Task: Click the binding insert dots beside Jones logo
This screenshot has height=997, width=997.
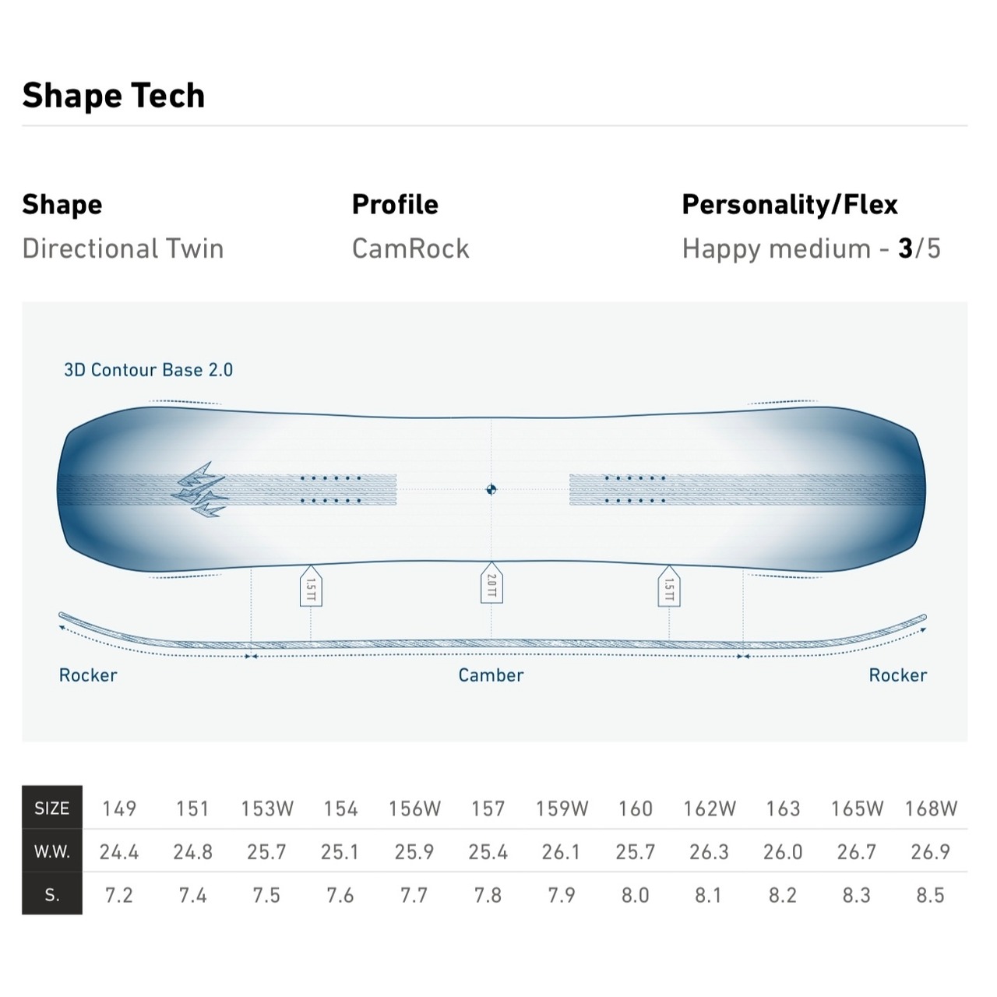Action: [331, 489]
